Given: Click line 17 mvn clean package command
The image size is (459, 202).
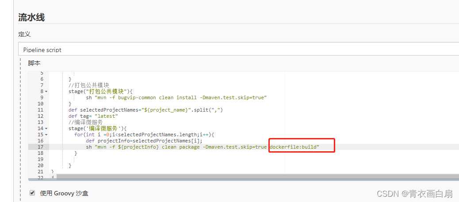Looking at the screenshot, I should [x=202, y=147].
